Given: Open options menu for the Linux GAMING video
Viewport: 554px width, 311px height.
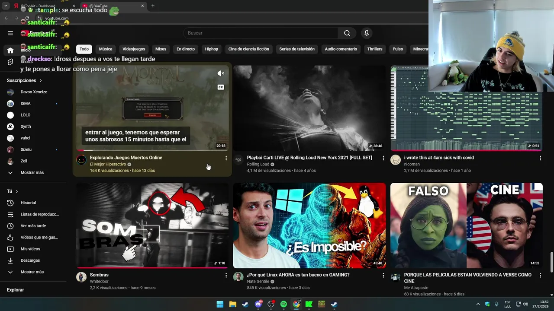Looking at the screenshot, I should pyautogui.click(x=383, y=276).
